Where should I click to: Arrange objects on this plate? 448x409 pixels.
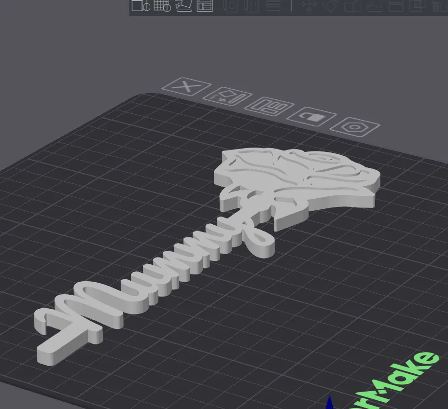[269, 107]
